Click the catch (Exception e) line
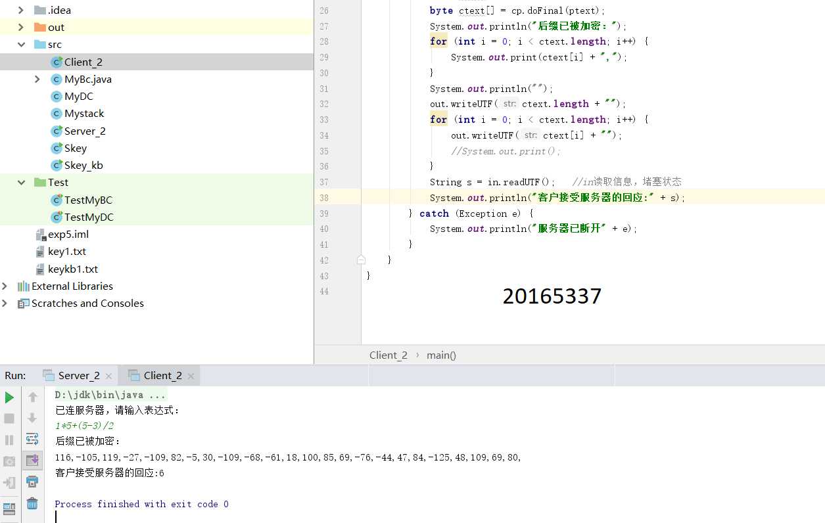This screenshot has width=825, height=523. pos(471,214)
